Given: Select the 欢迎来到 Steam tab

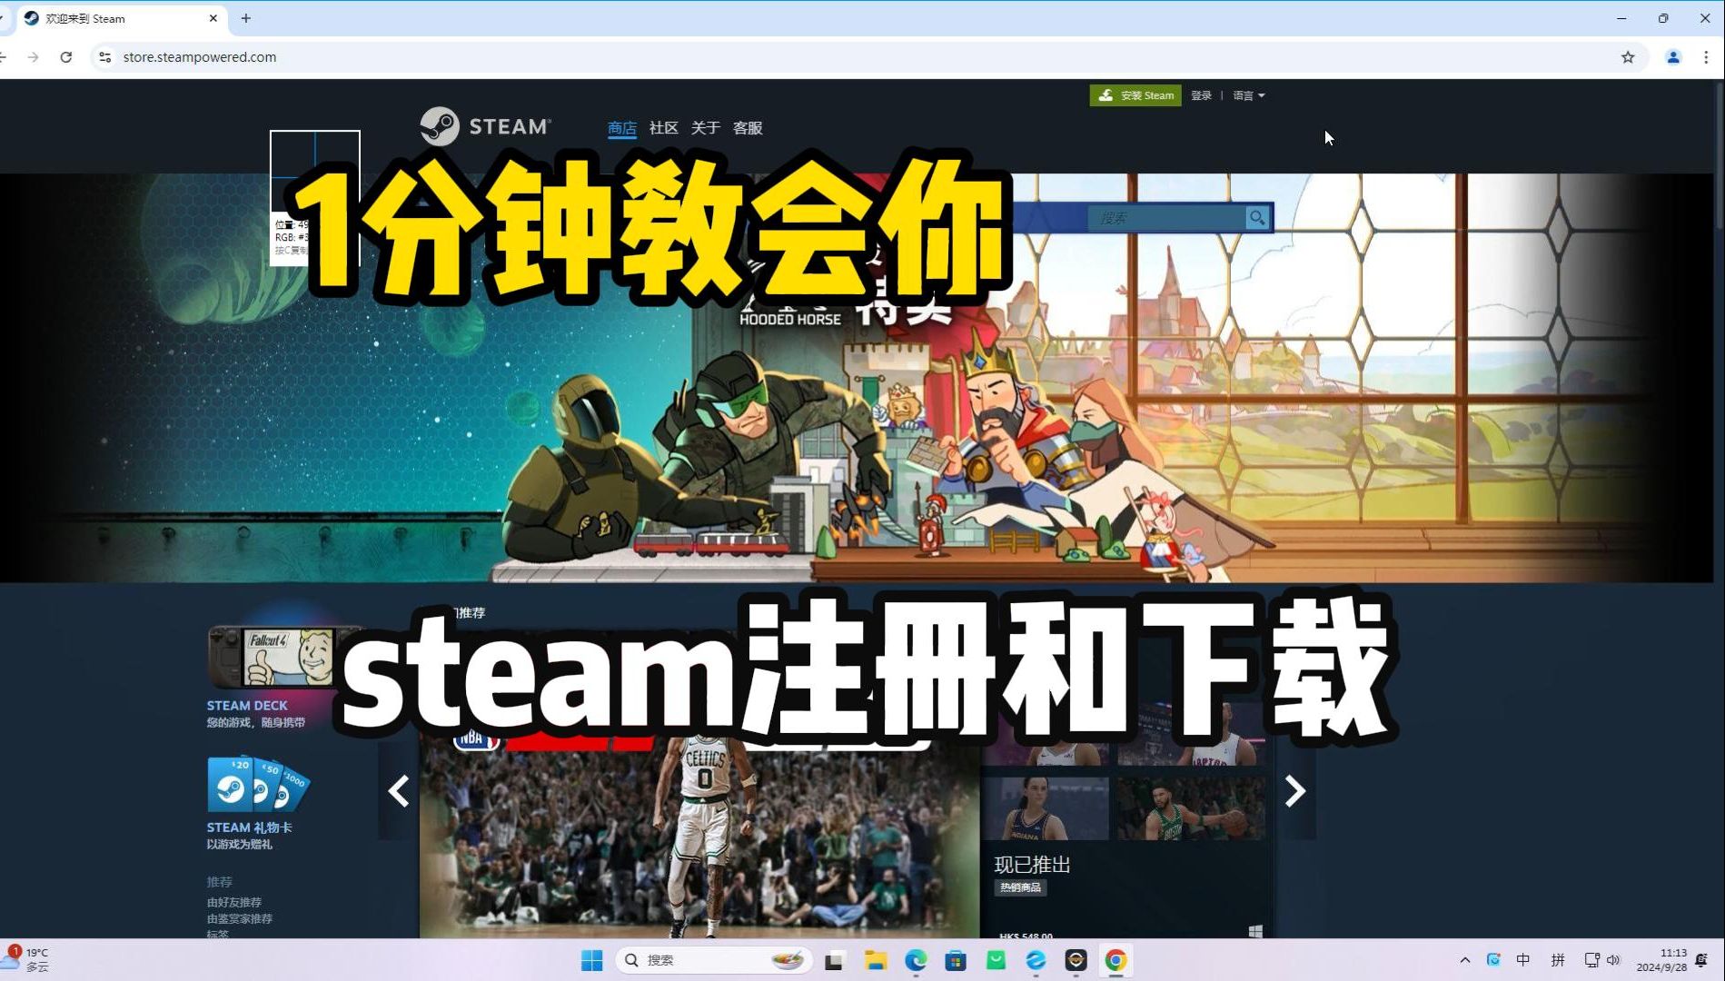Looking at the screenshot, I should click(x=121, y=18).
